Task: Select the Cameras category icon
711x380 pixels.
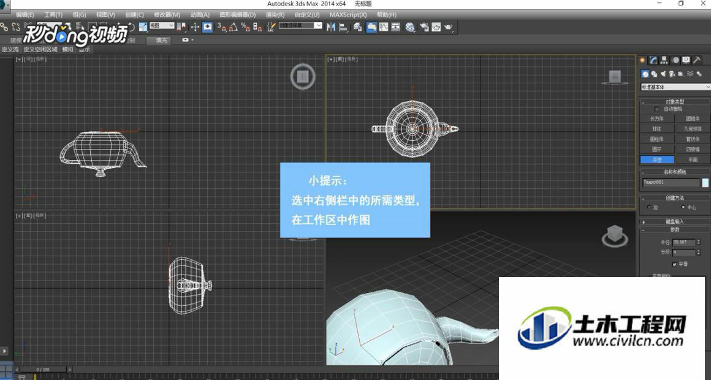Action: (672, 74)
